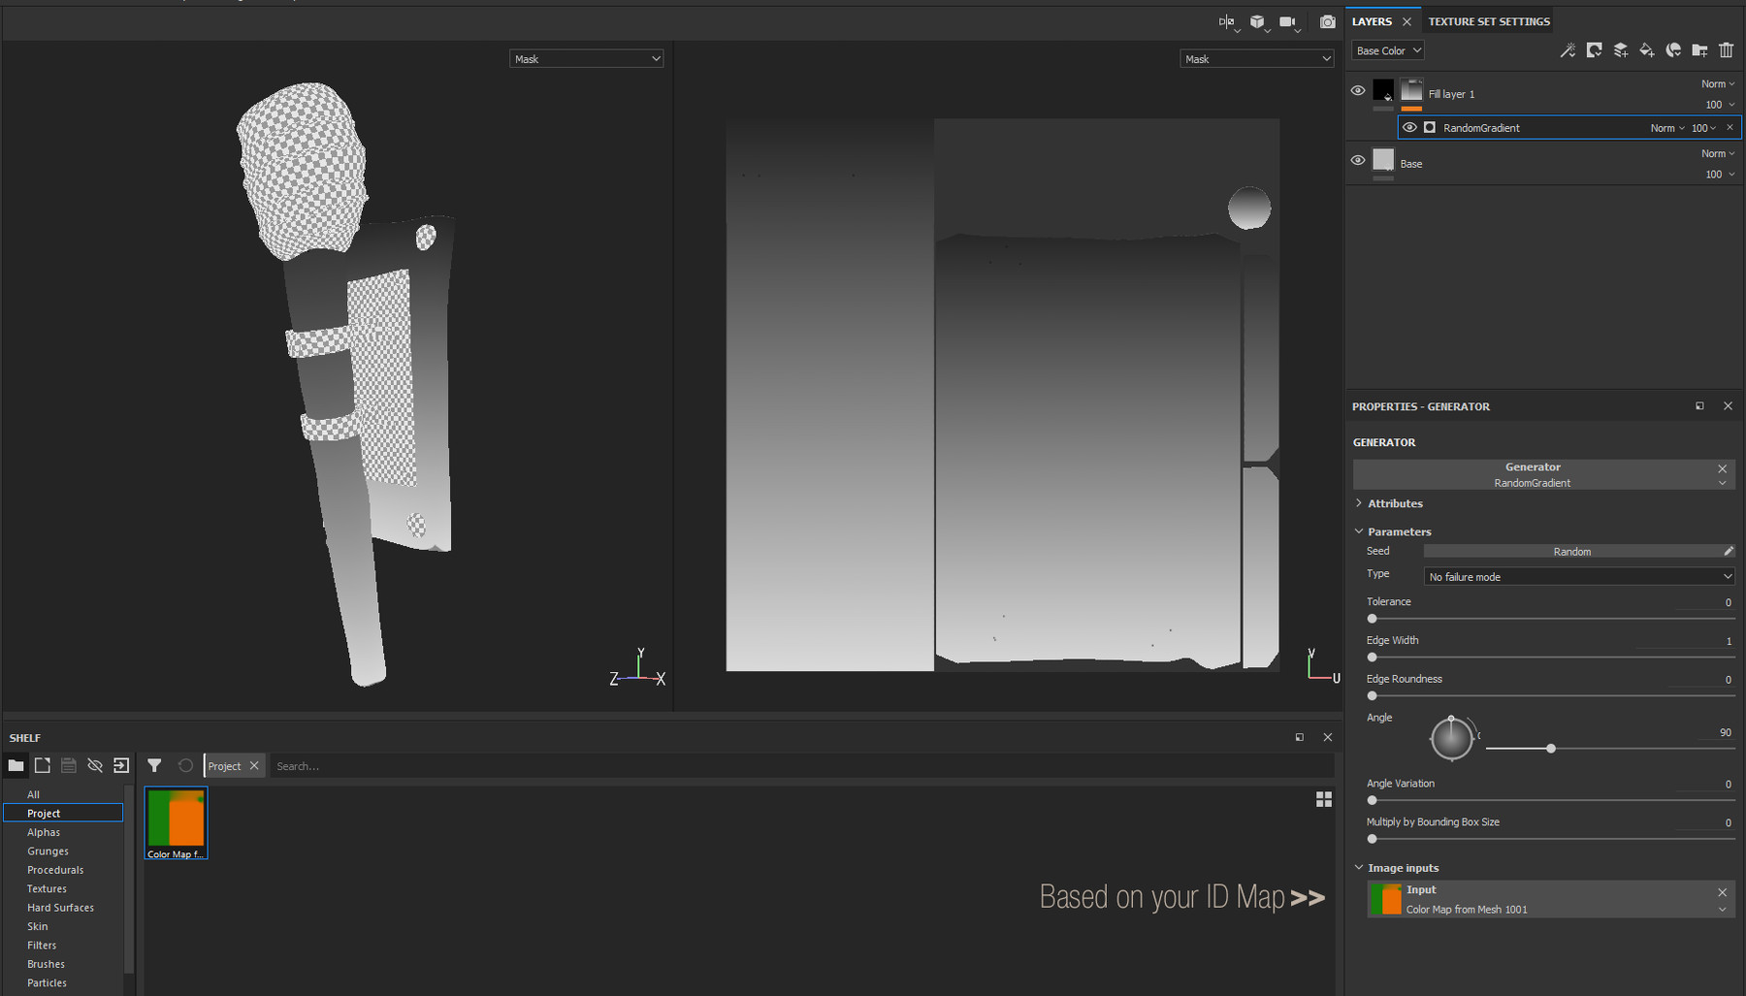This screenshot has width=1746, height=996.
Task: Click the Shelf save icon
Action: [69, 765]
